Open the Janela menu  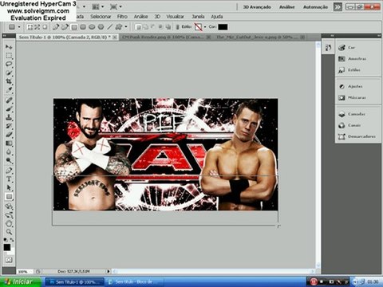coord(198,17)
